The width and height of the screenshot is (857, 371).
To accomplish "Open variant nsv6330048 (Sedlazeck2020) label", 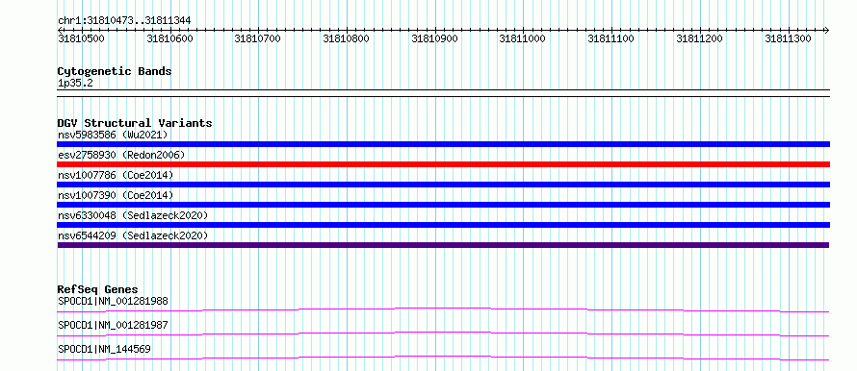I will pyautogui.click(x=133, y=215).
